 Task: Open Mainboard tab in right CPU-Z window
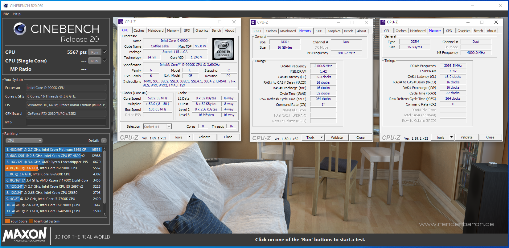pos(418,31)
